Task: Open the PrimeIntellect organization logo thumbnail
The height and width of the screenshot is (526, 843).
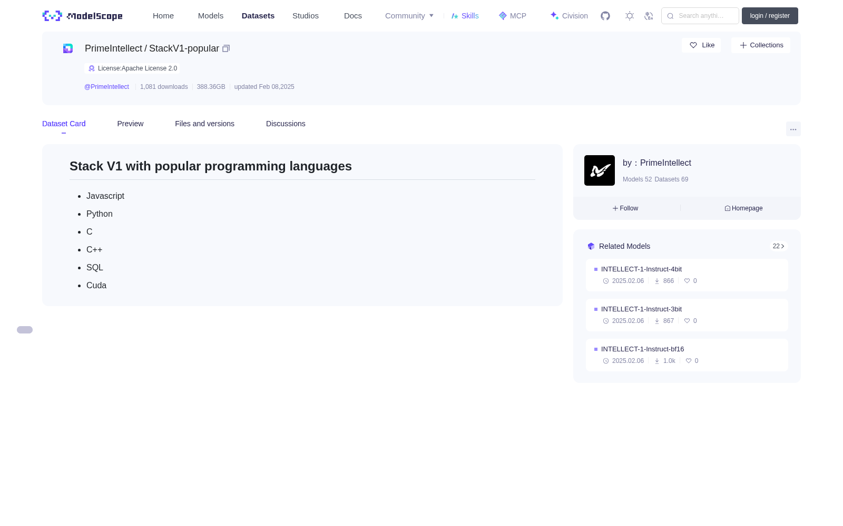Action: tap(600, 170)
